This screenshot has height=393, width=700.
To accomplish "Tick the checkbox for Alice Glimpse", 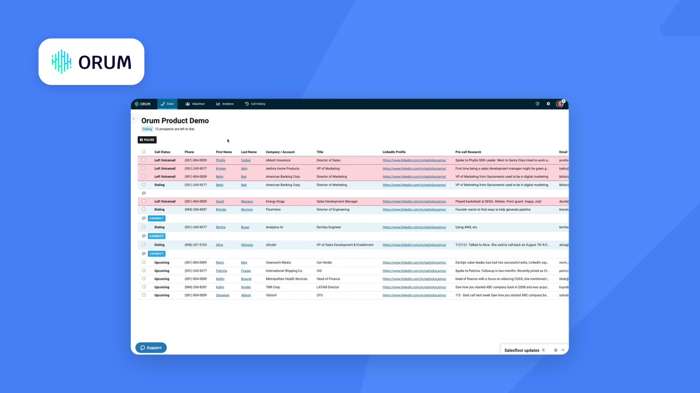I will click(x=144, y=245).
